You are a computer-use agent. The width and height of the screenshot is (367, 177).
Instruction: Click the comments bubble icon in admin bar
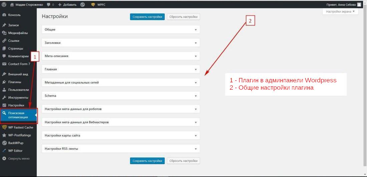click(49, 5)
